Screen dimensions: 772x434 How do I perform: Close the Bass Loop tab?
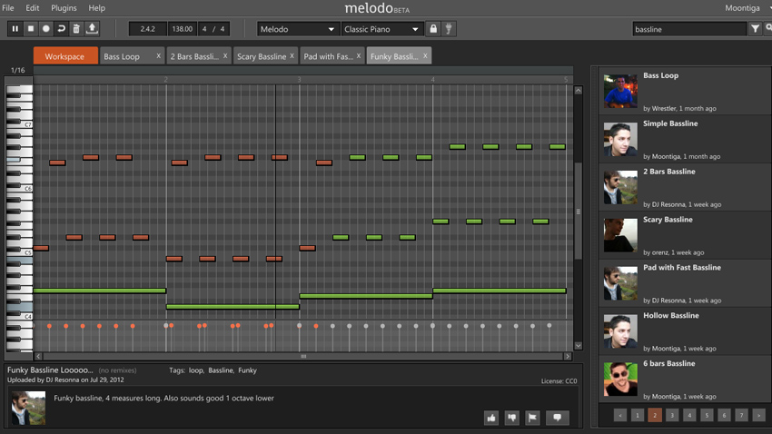158,56
